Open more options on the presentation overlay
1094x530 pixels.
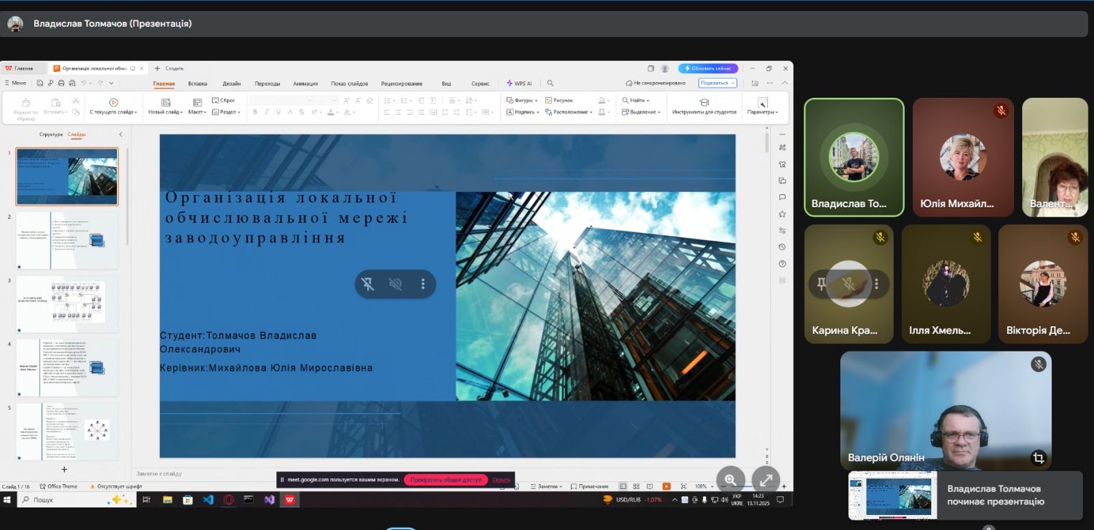tap(423, 284)
